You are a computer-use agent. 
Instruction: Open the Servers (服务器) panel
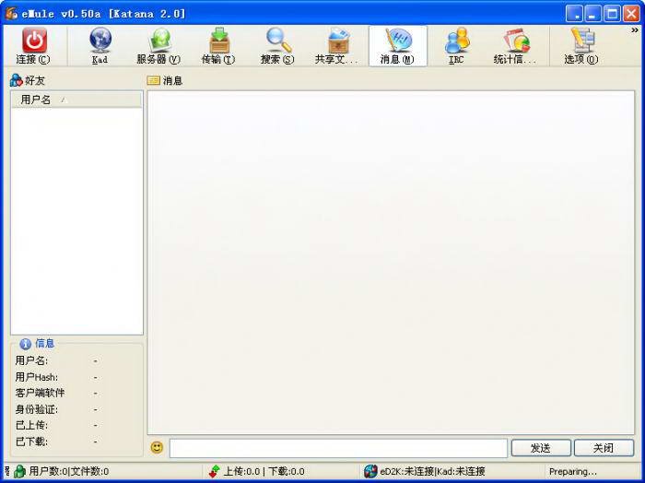[x=158, y=41]
